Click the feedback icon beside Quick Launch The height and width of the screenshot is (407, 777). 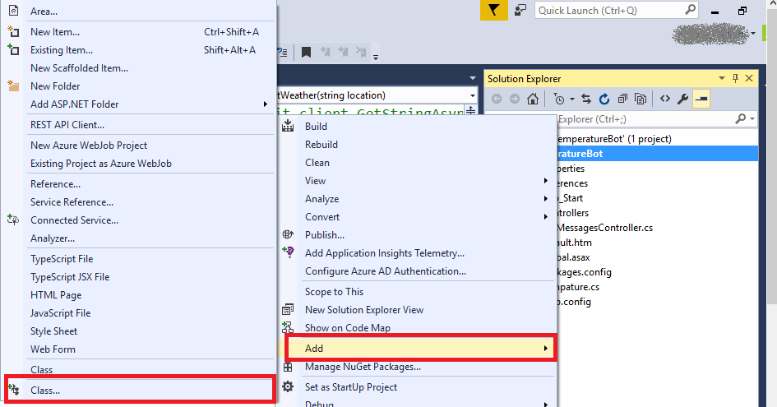520,10
